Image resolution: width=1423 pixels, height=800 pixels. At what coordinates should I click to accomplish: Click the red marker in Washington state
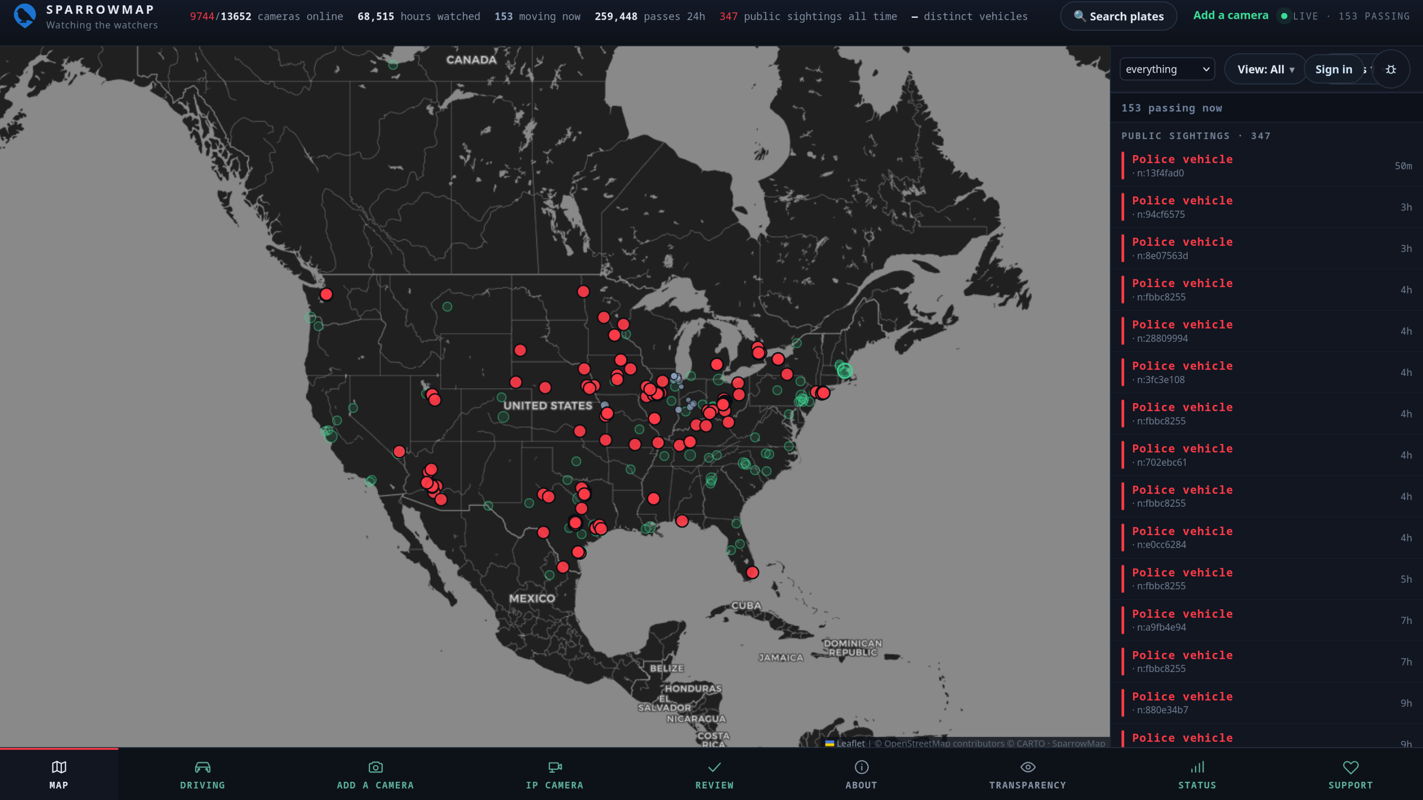click(327, 294)
